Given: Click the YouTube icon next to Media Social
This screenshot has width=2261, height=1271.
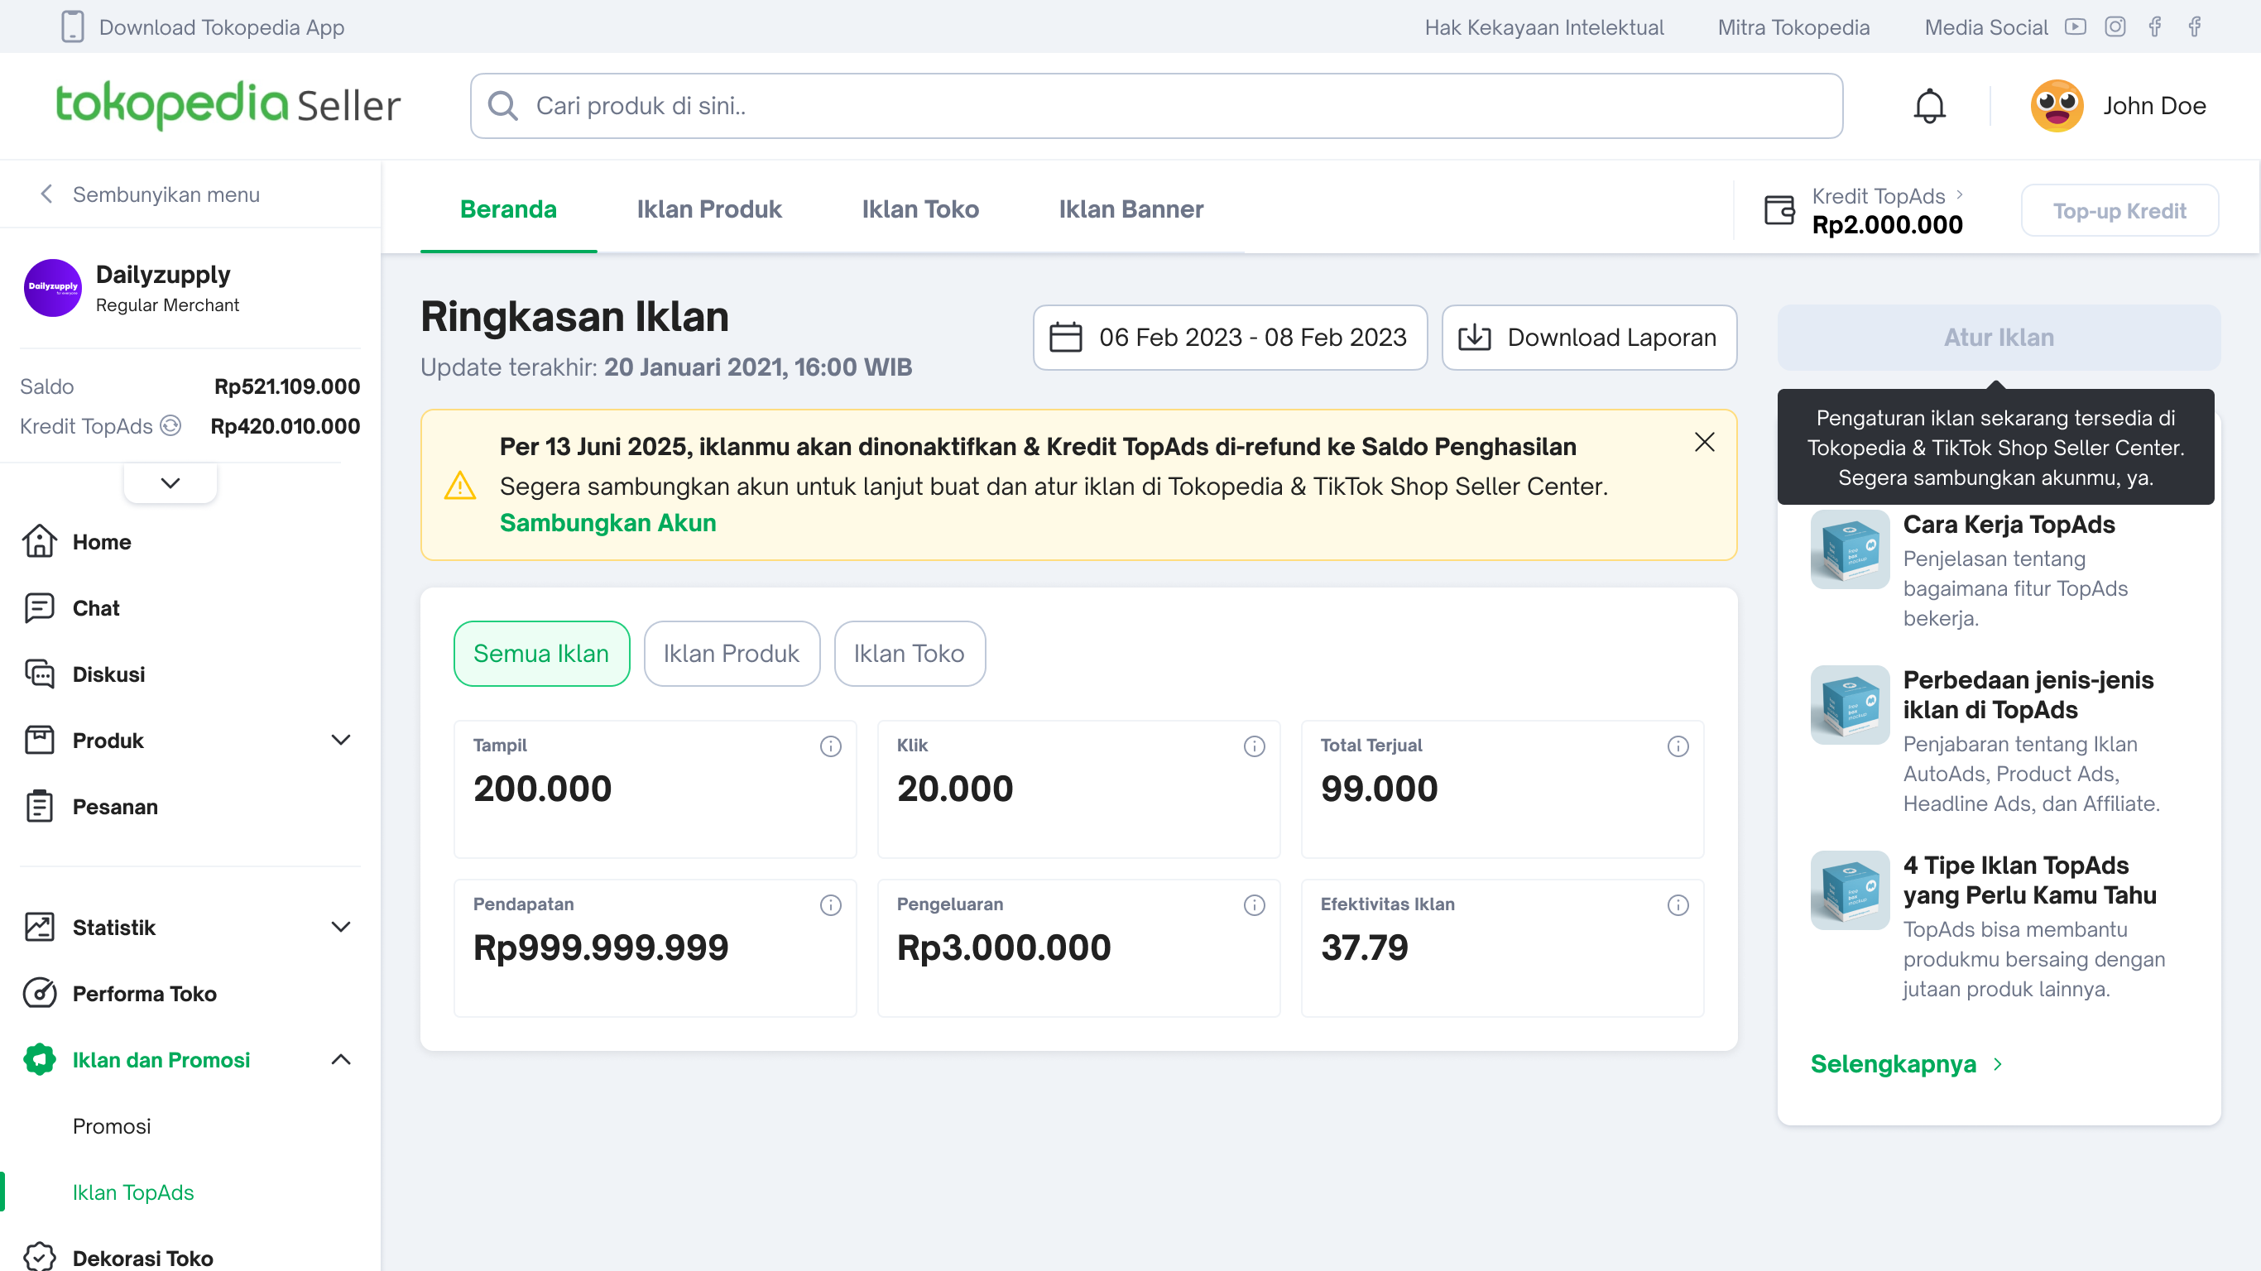Looking at the screenshot, I should (2075, 27).
